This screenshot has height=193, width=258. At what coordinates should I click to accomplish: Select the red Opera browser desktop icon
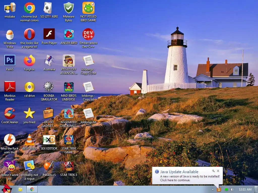point(29,34)
